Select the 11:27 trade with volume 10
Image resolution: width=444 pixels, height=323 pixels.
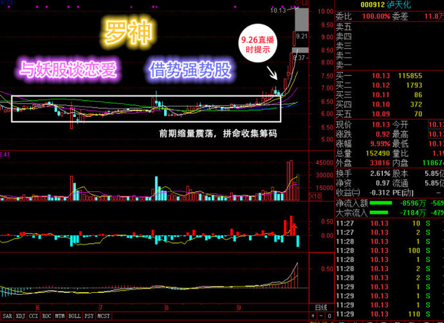pyautogui.click(x=390, y=224)
